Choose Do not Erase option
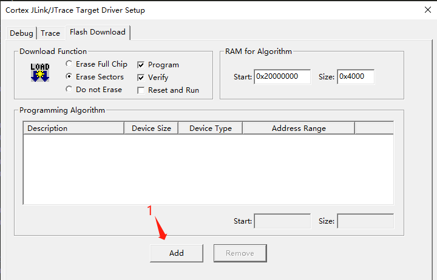This screenshot has width=437, height=280. click(69, 90)
